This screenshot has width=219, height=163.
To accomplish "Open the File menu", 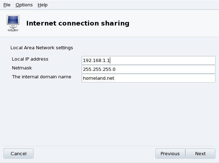I will [x=7, y=5].
